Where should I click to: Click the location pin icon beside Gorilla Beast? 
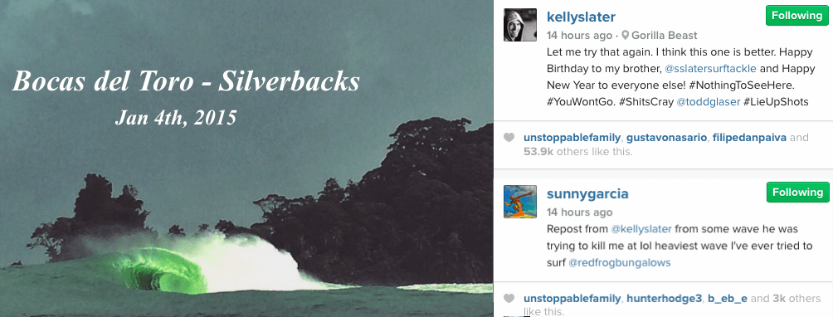[626, 35]
